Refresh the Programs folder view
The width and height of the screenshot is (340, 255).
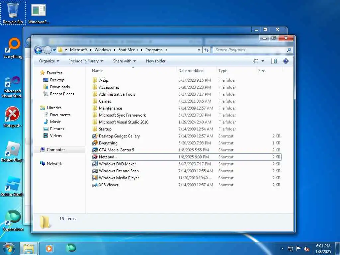click(x=207, y=50)
